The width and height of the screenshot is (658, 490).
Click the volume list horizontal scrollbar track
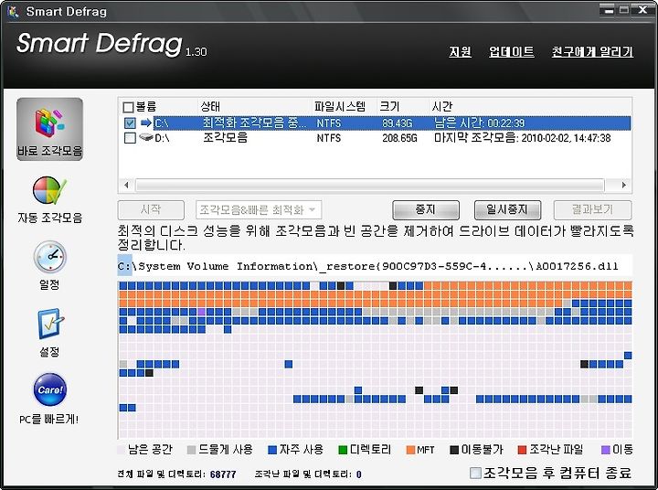point(370,185)
